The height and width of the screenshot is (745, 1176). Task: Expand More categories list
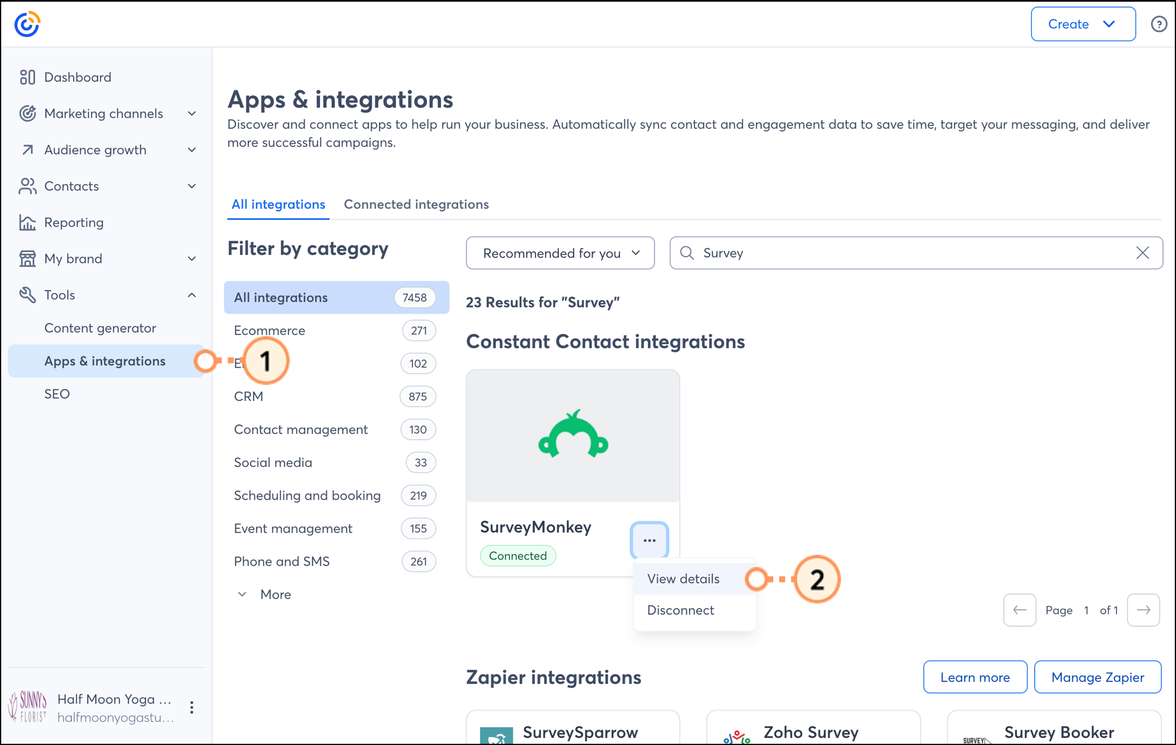pyautogui.click(x=264, y=594)
